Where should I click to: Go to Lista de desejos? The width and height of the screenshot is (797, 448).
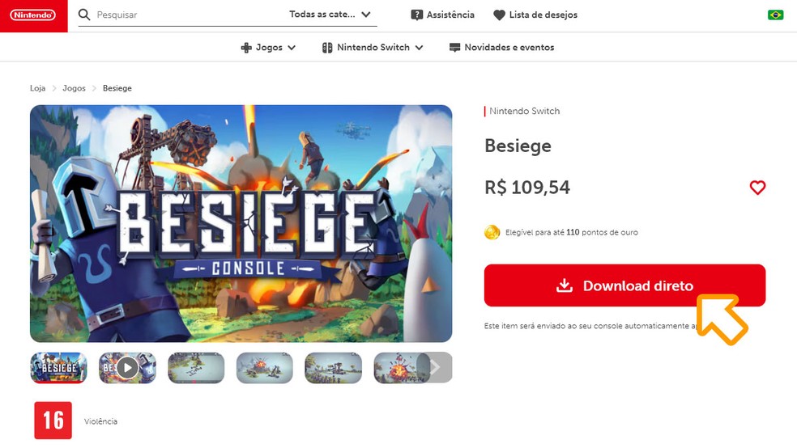(x=535, y=15)
